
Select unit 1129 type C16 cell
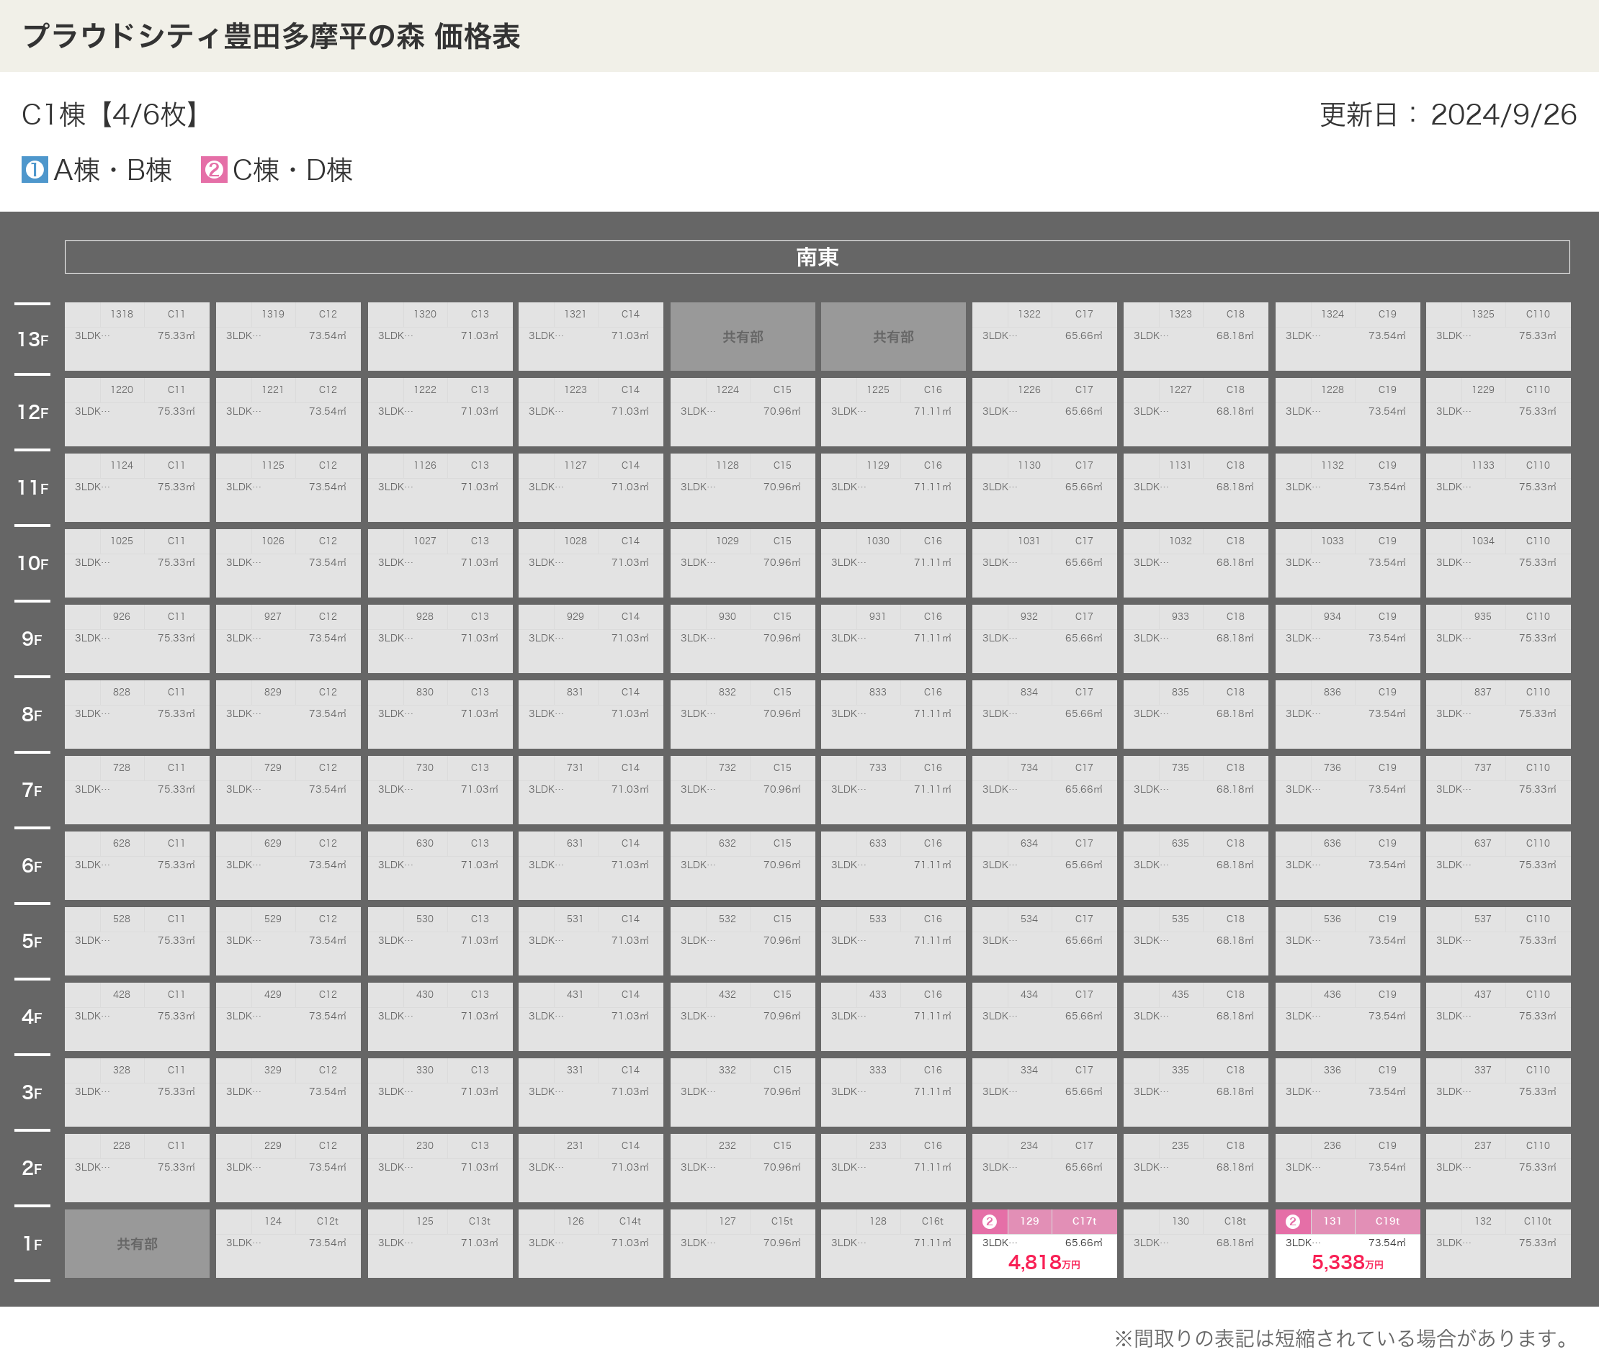[893, 487]
